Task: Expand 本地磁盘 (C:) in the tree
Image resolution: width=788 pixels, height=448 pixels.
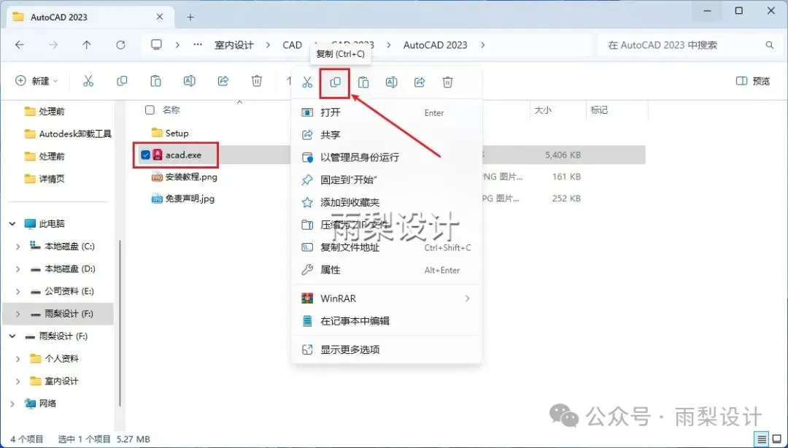Action: click(18, 247)
